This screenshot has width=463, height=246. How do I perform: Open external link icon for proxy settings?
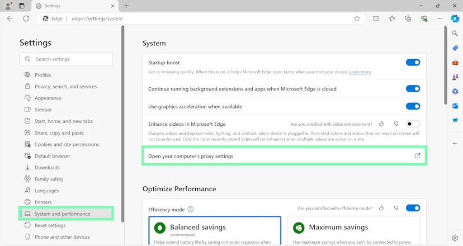click(x=417, y=155)
